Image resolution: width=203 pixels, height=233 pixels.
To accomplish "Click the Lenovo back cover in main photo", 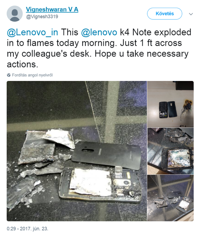I will (x=106, y=155).
